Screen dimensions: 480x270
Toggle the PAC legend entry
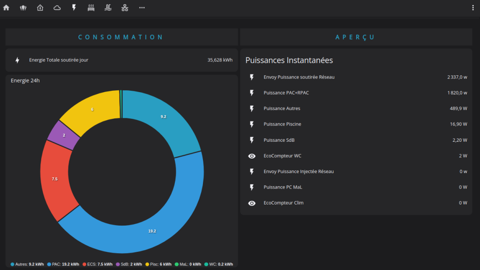click(x=63, y=264)
